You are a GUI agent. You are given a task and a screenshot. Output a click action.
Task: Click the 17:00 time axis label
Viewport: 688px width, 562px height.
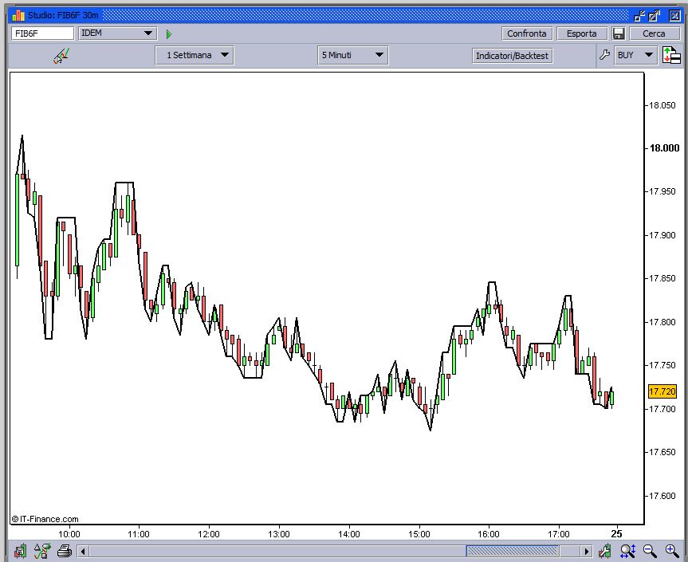tap(559, 534)
